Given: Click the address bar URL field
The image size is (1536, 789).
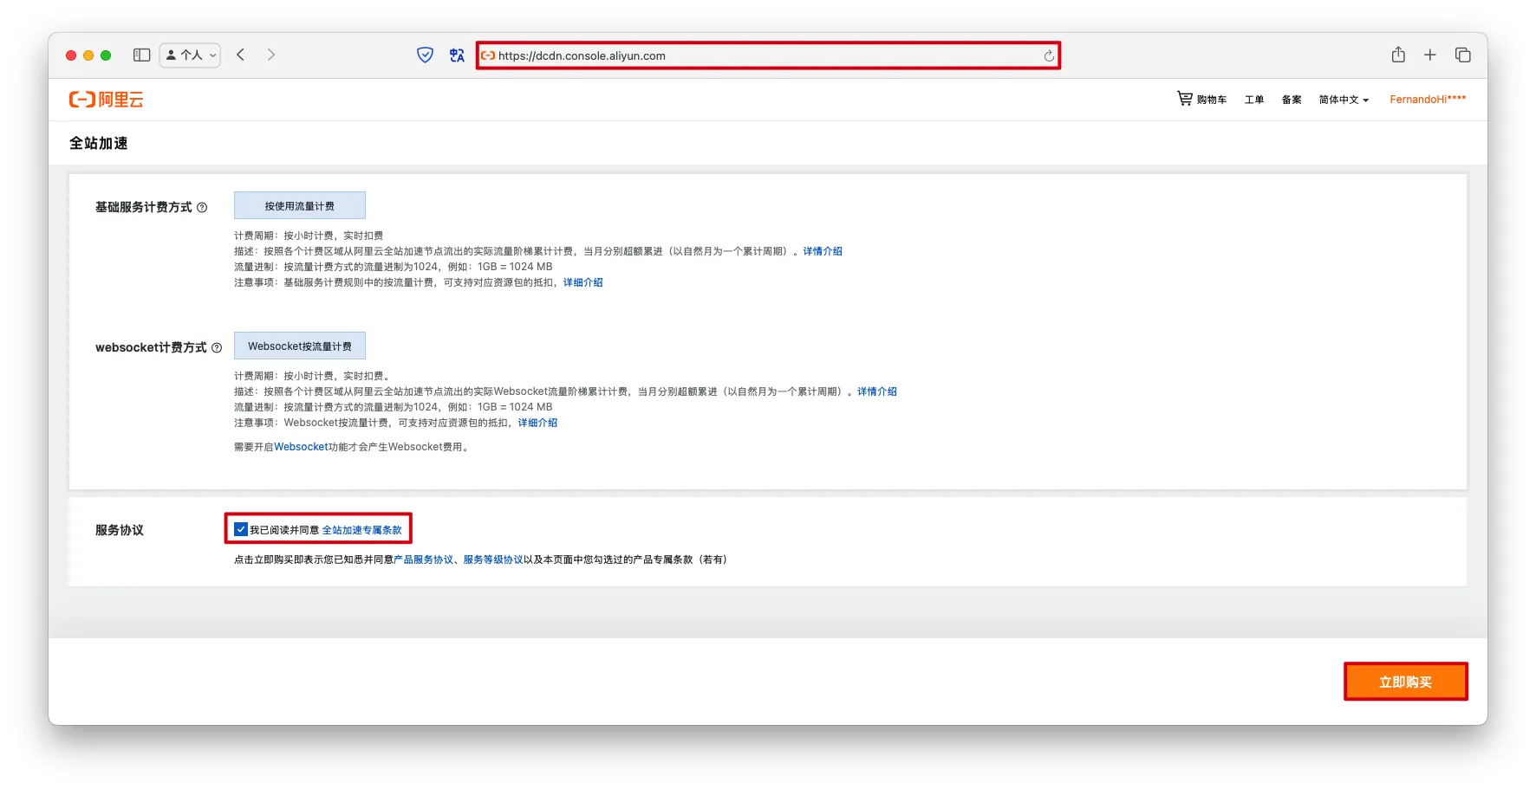Looking at the screenshot, I should pos(763,56).
